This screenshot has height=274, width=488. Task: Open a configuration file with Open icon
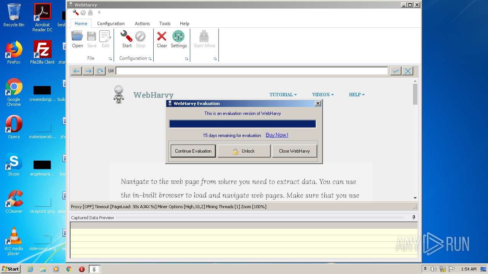(x=77, y=40)
